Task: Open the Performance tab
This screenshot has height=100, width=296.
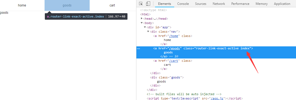Action: [x=240, y=4]
